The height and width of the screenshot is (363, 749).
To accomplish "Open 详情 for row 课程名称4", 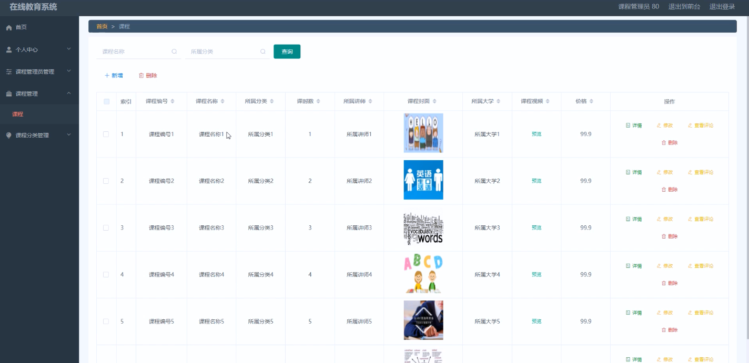I will tap(634, 266).
